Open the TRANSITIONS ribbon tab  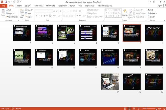38,6
